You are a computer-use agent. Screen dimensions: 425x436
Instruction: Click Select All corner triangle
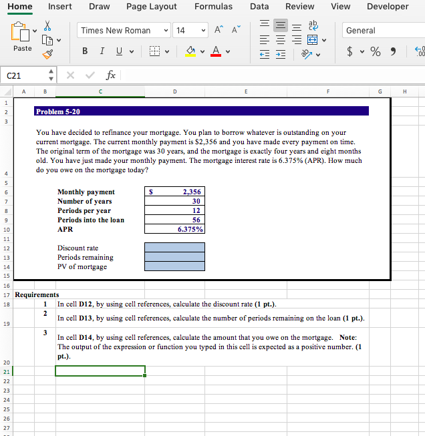click(x=8, y=91)
